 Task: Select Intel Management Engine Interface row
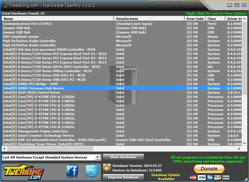(122, 131)
